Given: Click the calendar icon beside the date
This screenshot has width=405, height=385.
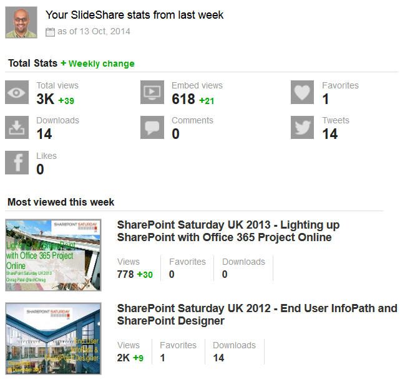Looking at the screenshot, I should tap(51, 32).
